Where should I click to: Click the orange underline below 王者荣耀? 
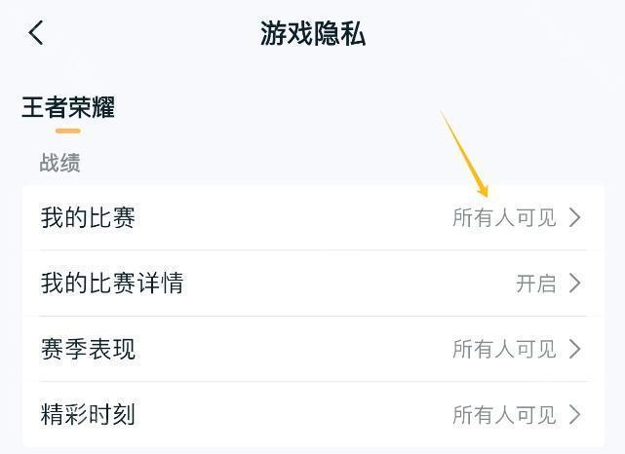(68, 131)
